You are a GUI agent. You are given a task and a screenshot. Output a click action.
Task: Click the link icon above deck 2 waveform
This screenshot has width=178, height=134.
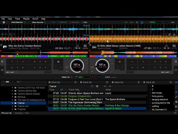pyautogui.click(x=169, y=34)
